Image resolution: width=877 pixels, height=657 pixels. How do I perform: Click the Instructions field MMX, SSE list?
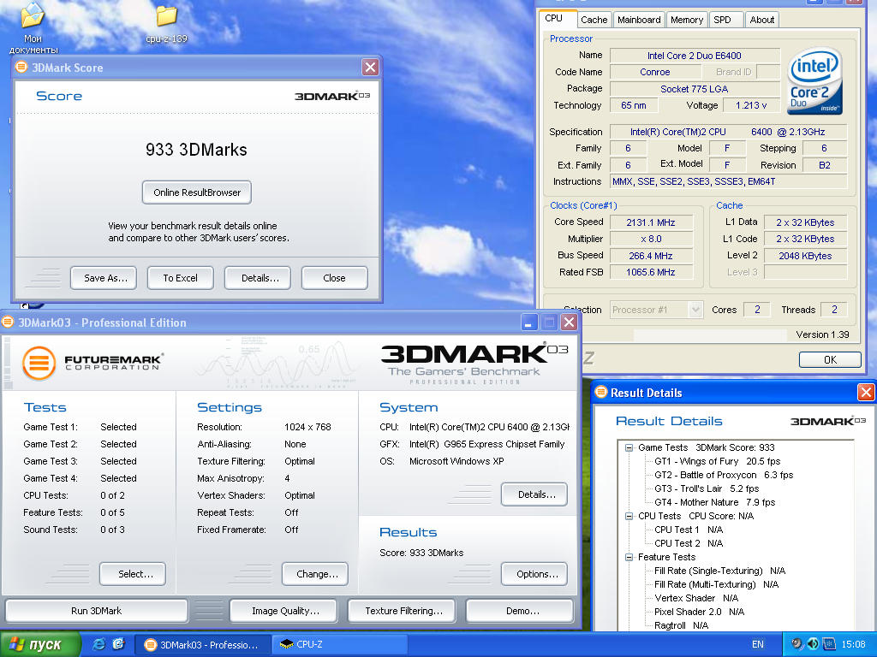[728, 181]
